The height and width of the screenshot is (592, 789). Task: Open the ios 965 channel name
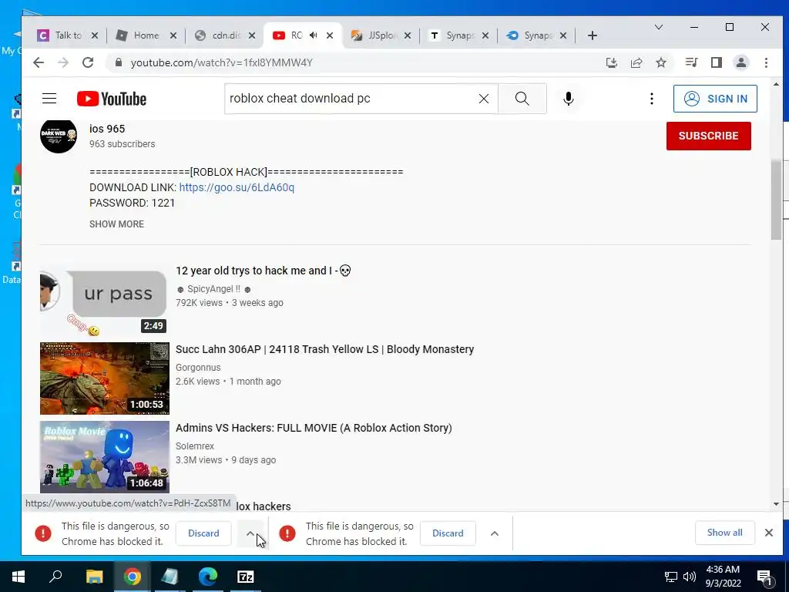(x=107, y=129)
